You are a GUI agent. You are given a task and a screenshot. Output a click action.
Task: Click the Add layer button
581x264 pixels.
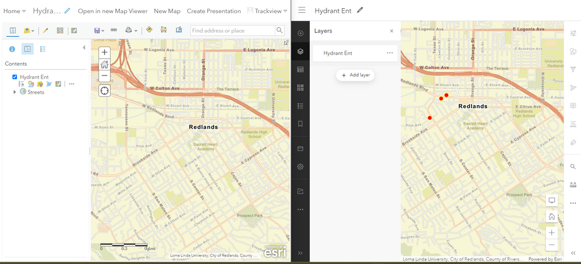pyautogui.click(x=355, y=75)
